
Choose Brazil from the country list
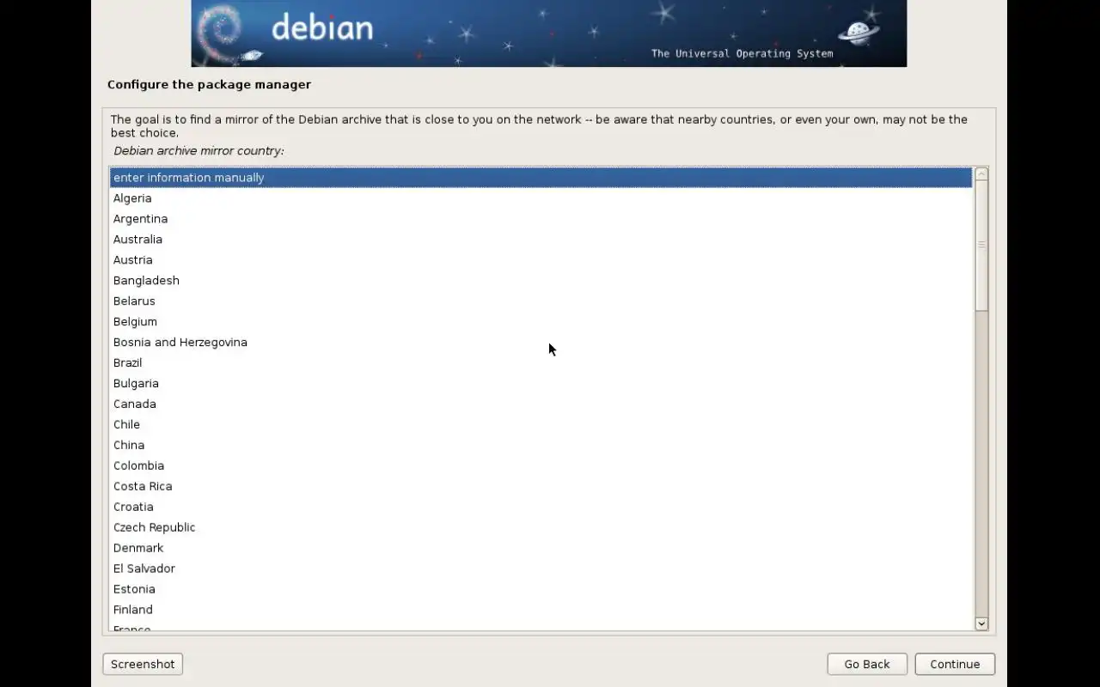point(541,363)
